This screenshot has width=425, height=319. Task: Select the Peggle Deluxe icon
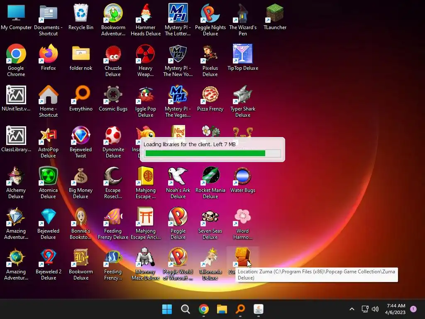click(178, 216)
